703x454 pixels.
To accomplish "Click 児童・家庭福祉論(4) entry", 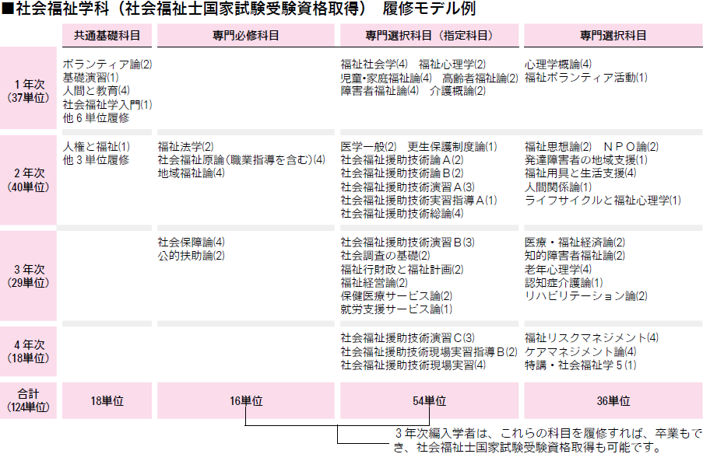I will (x=386, y=78).
